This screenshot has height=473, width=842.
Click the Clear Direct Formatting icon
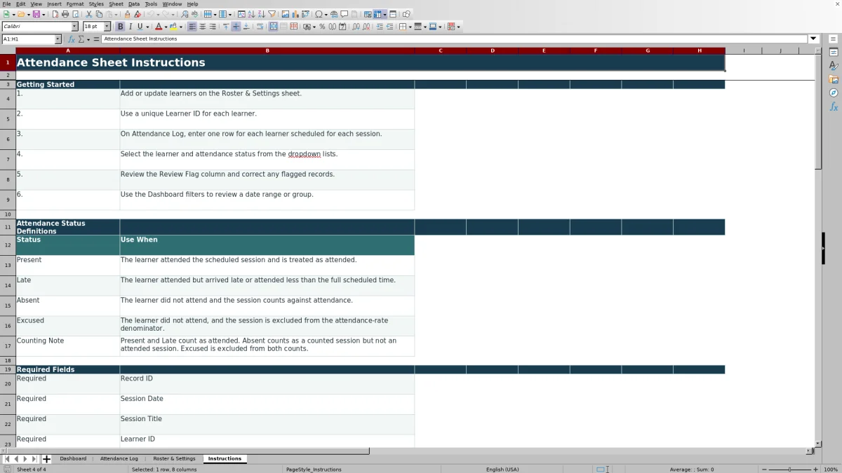click(137, 14)
